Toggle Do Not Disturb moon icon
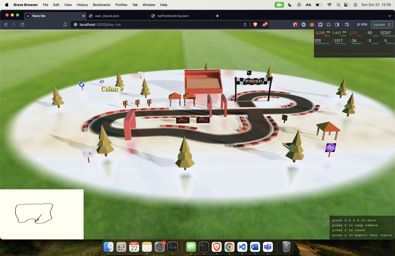 (x=290, y=5)
